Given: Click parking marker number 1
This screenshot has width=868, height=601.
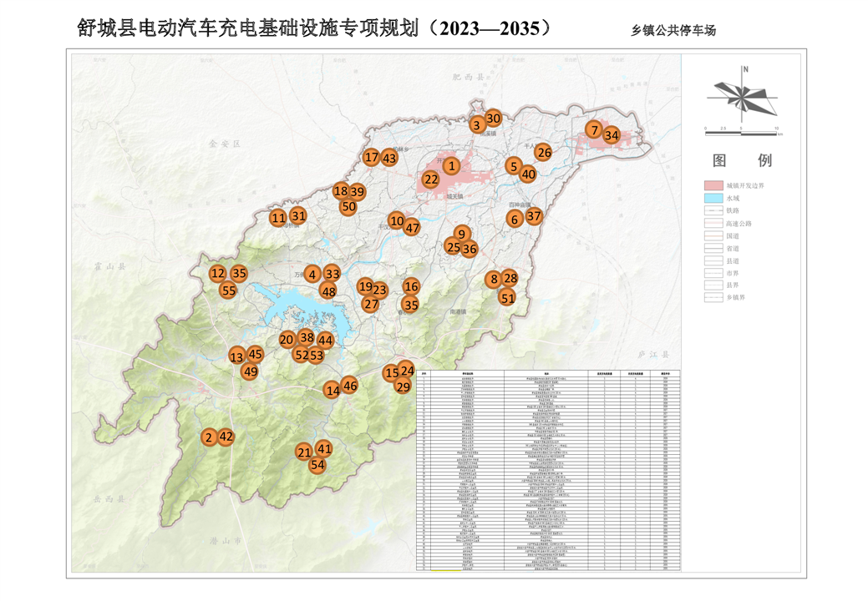Looking at the screenshot, I should pos(452,166).
